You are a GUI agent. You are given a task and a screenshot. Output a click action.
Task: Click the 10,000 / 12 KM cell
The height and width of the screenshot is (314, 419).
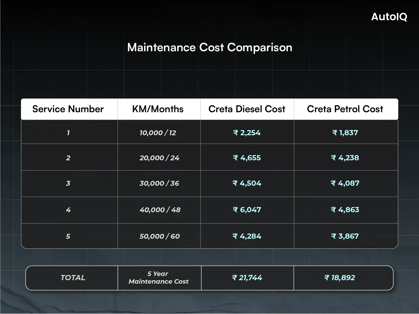click(x=159, y=132)
